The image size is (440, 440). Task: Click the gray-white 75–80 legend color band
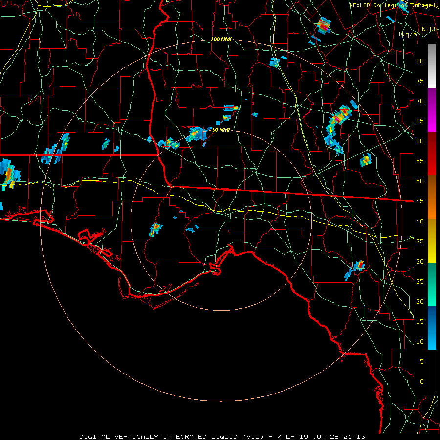(432, 66)
